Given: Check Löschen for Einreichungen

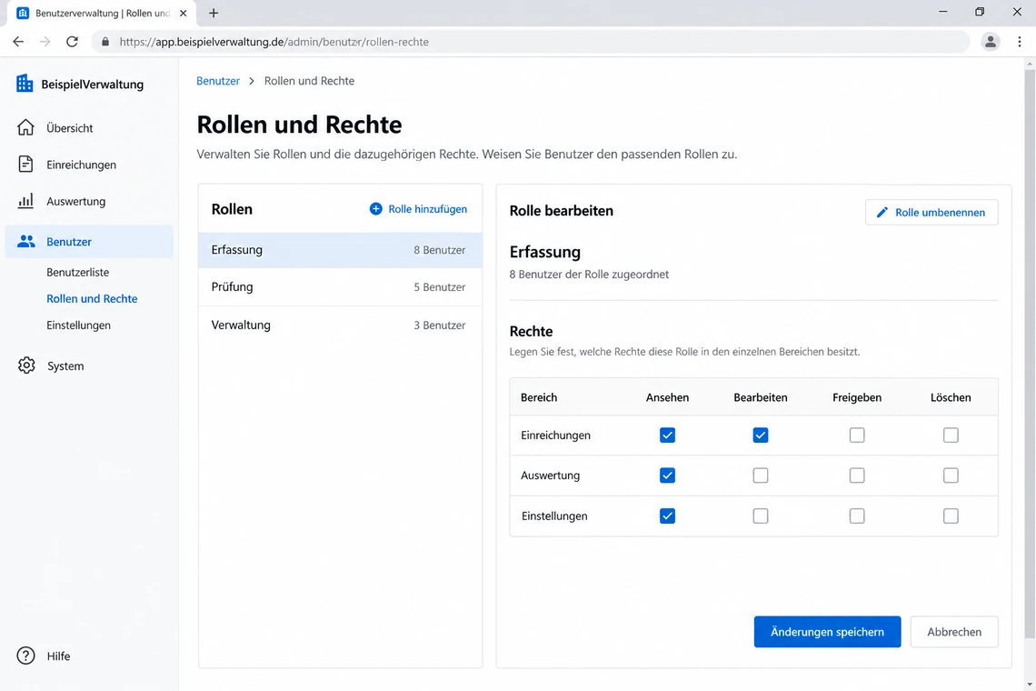Looking at the screenshot, I should [951, 436].
